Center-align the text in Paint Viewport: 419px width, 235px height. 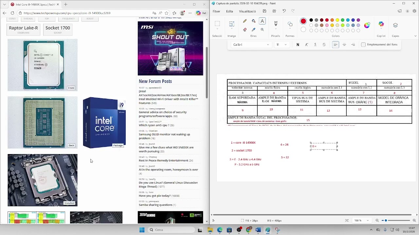coord(344,45)
